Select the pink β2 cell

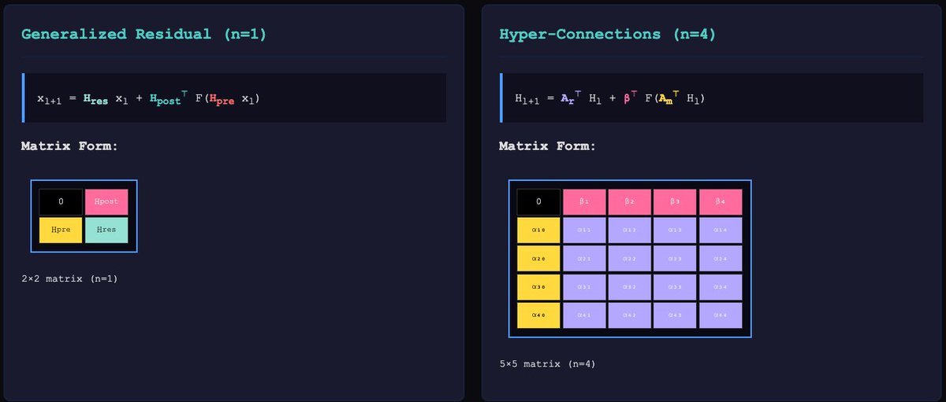click(629, 201)
